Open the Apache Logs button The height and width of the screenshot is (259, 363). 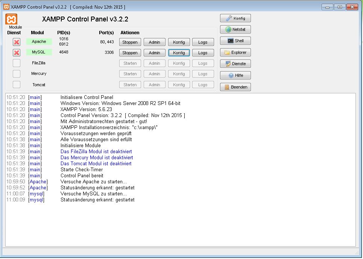[x=203, y=42]
